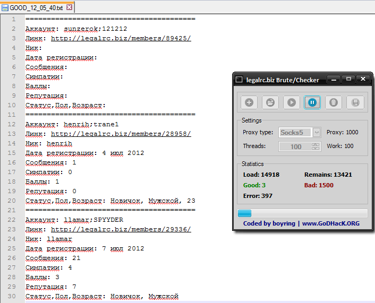Click the floppy disk save icon
The image size is (375, 303).
click(355, 102)
